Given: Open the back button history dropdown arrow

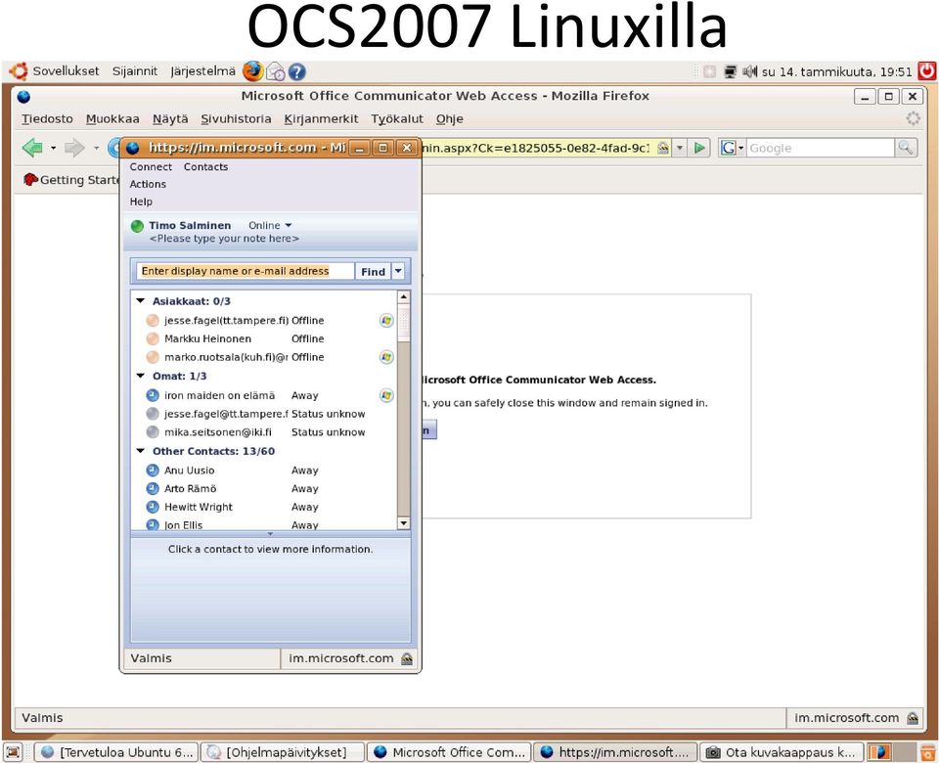Looking at the screenshot, I should click(x=53, y=148).
